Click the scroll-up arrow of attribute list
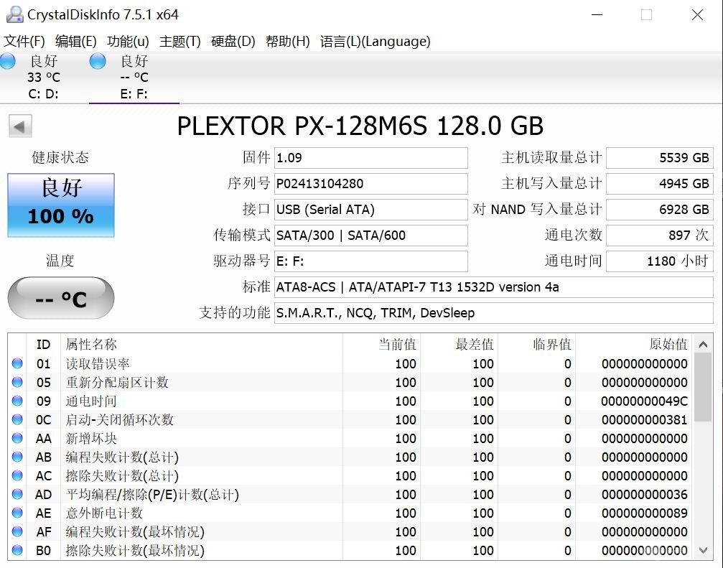The image size is (723, 568). point(703,345)
